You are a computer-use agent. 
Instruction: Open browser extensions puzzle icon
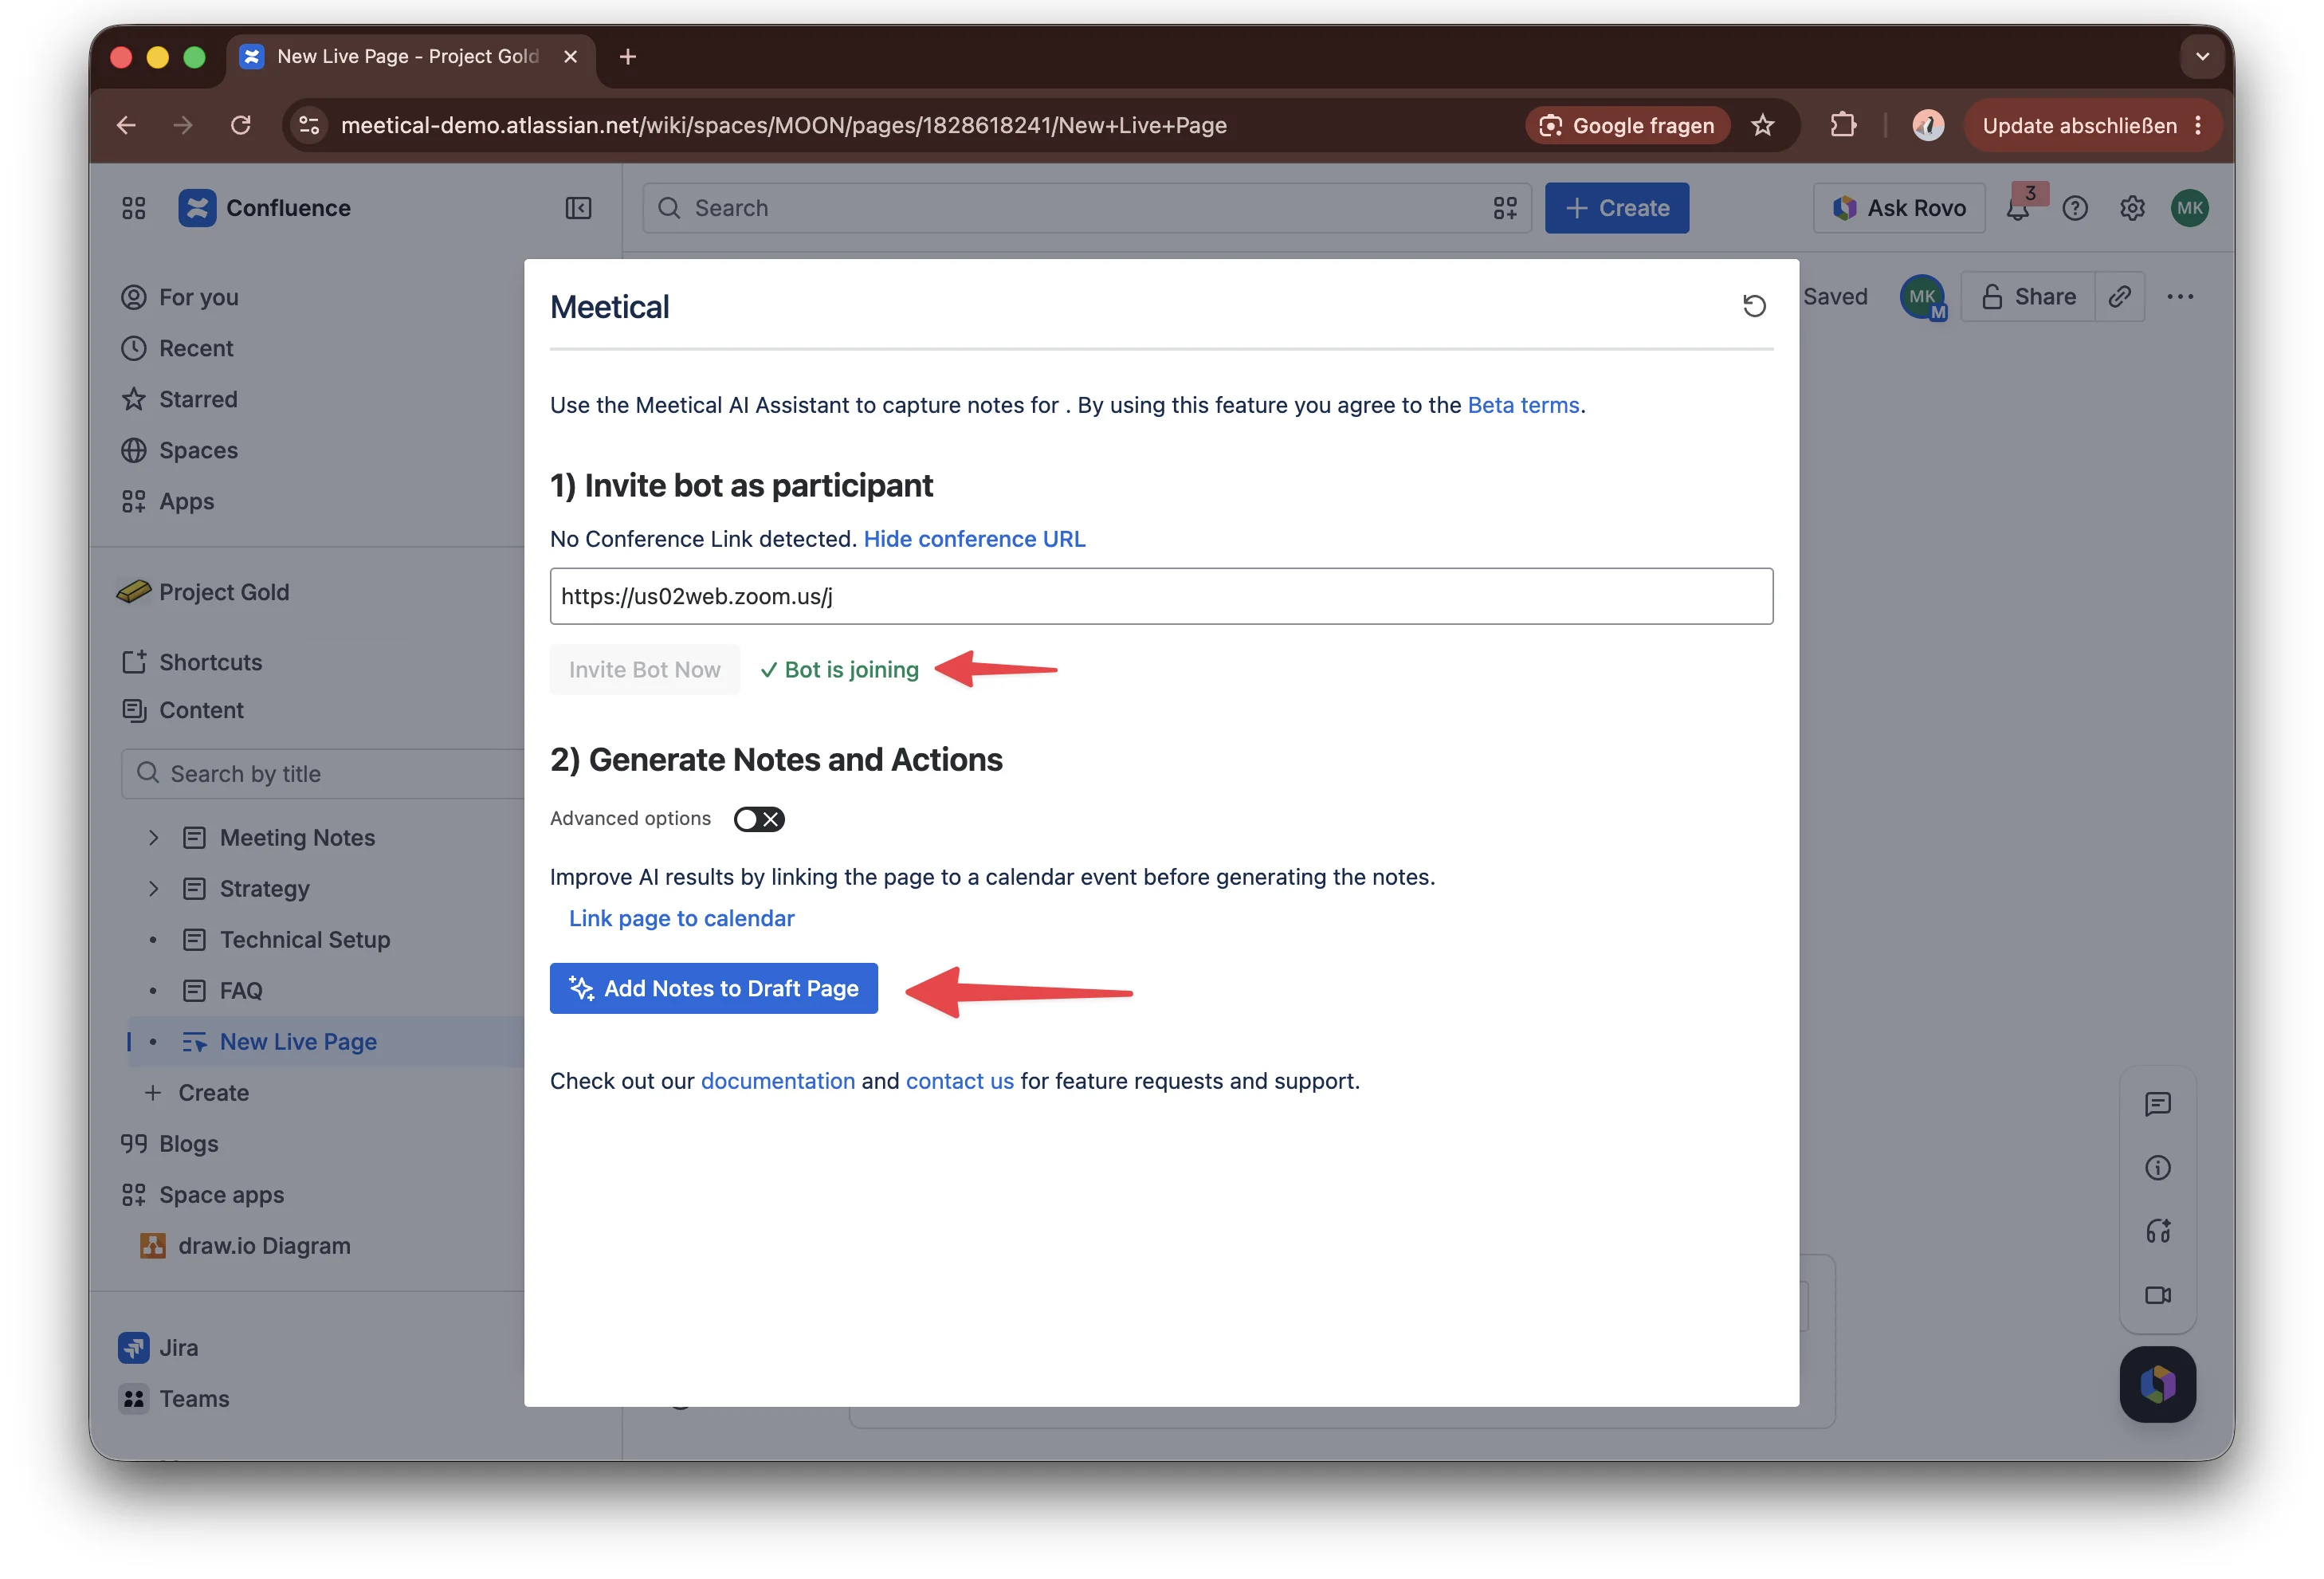[x=1843, y=125]
